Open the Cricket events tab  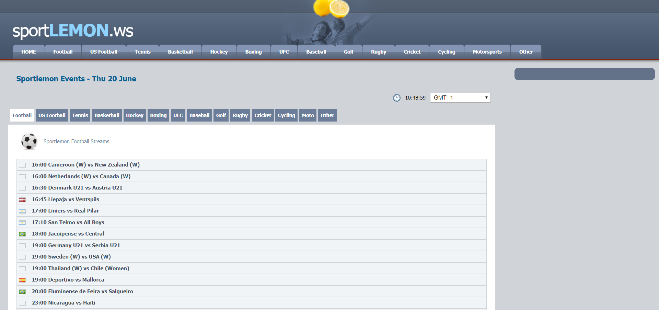click(263, 115)
